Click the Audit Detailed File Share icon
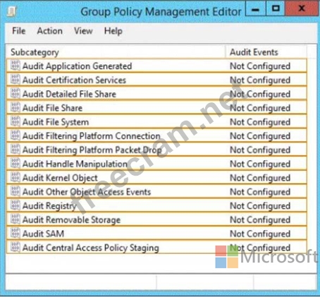 16,94
